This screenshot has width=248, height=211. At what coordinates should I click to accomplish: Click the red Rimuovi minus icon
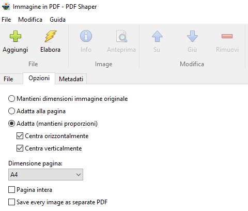click(x=227, y=36)
